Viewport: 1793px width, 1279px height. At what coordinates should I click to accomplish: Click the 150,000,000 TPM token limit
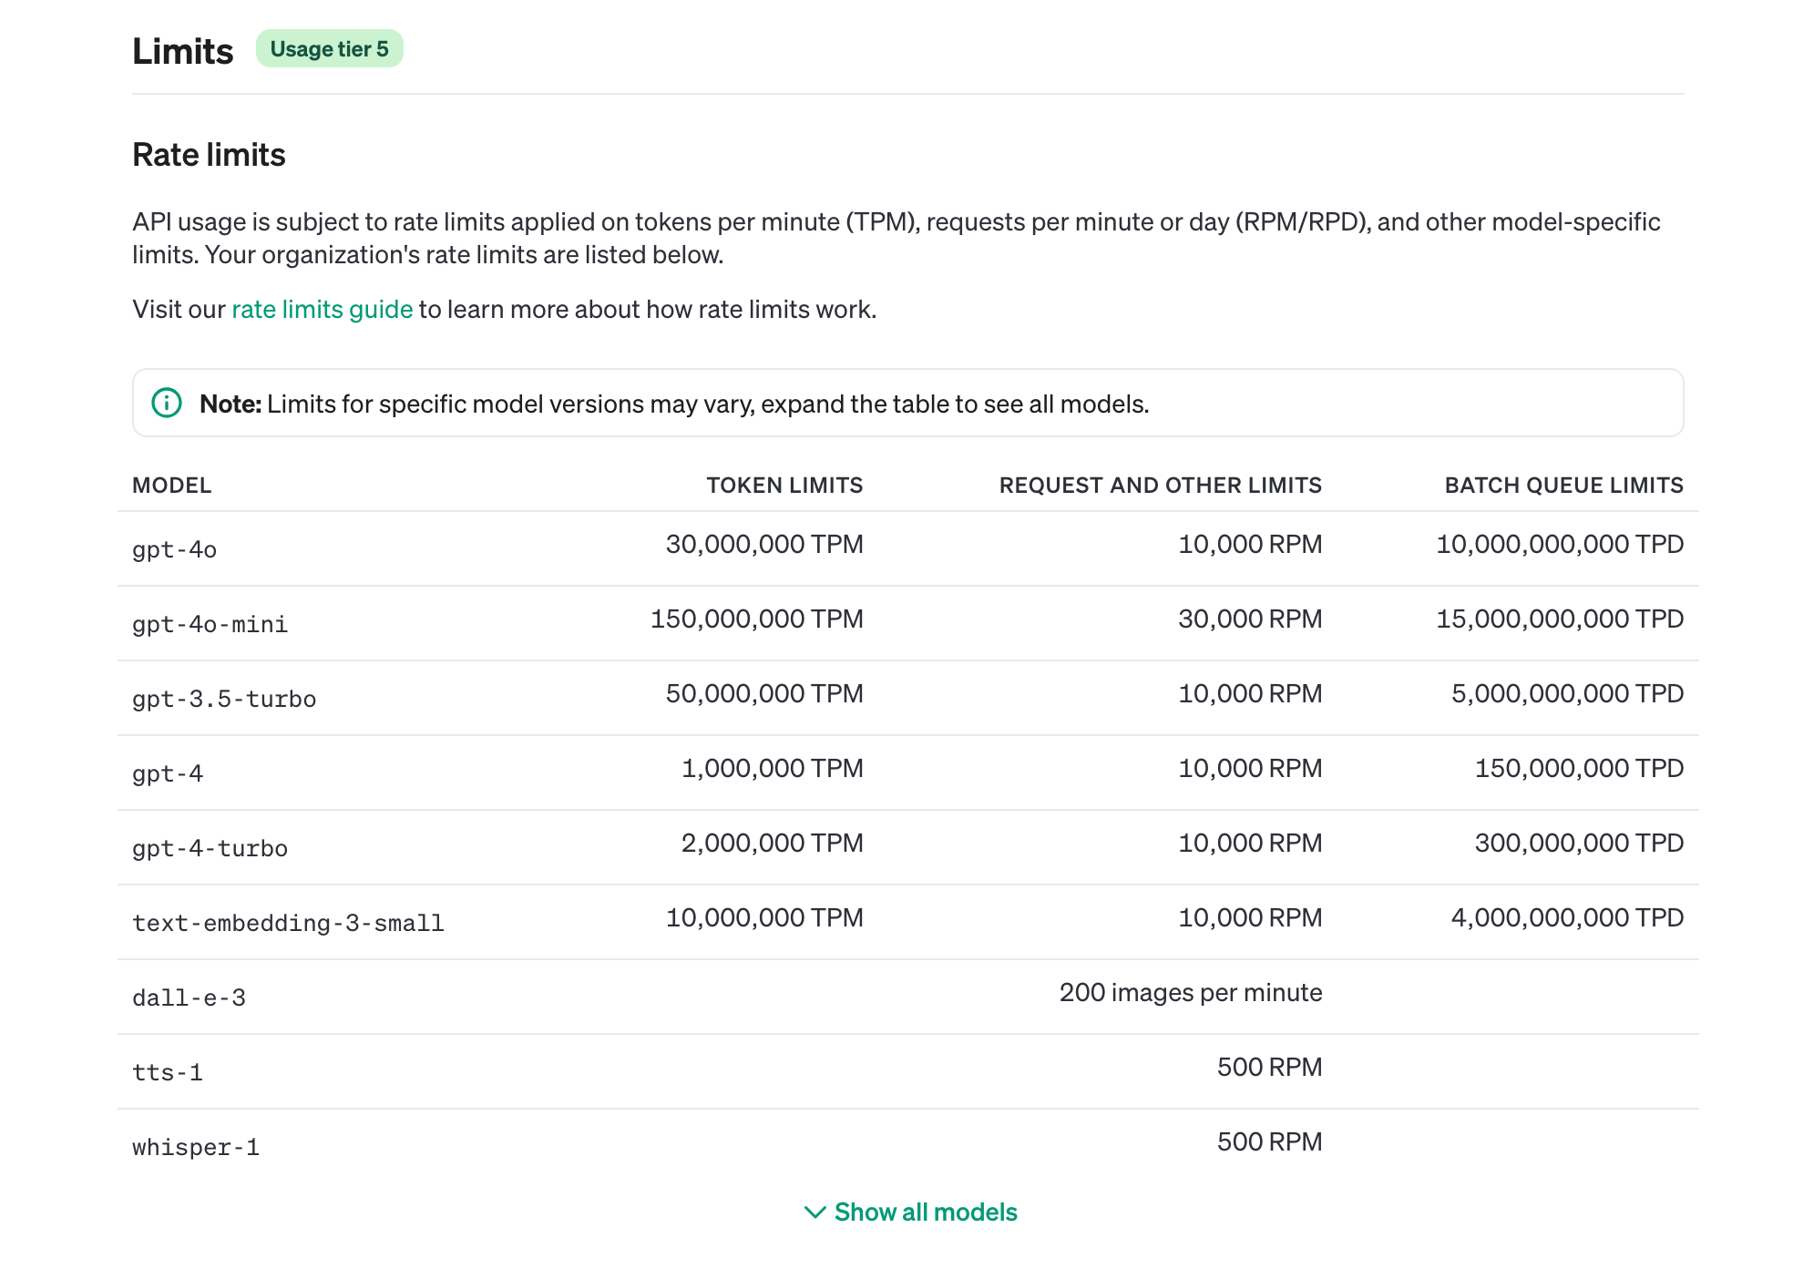pyautogui.click(x=757, y=619)
